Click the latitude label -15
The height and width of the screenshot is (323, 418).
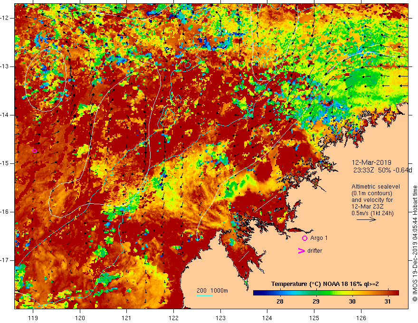[x=5, y=163]
